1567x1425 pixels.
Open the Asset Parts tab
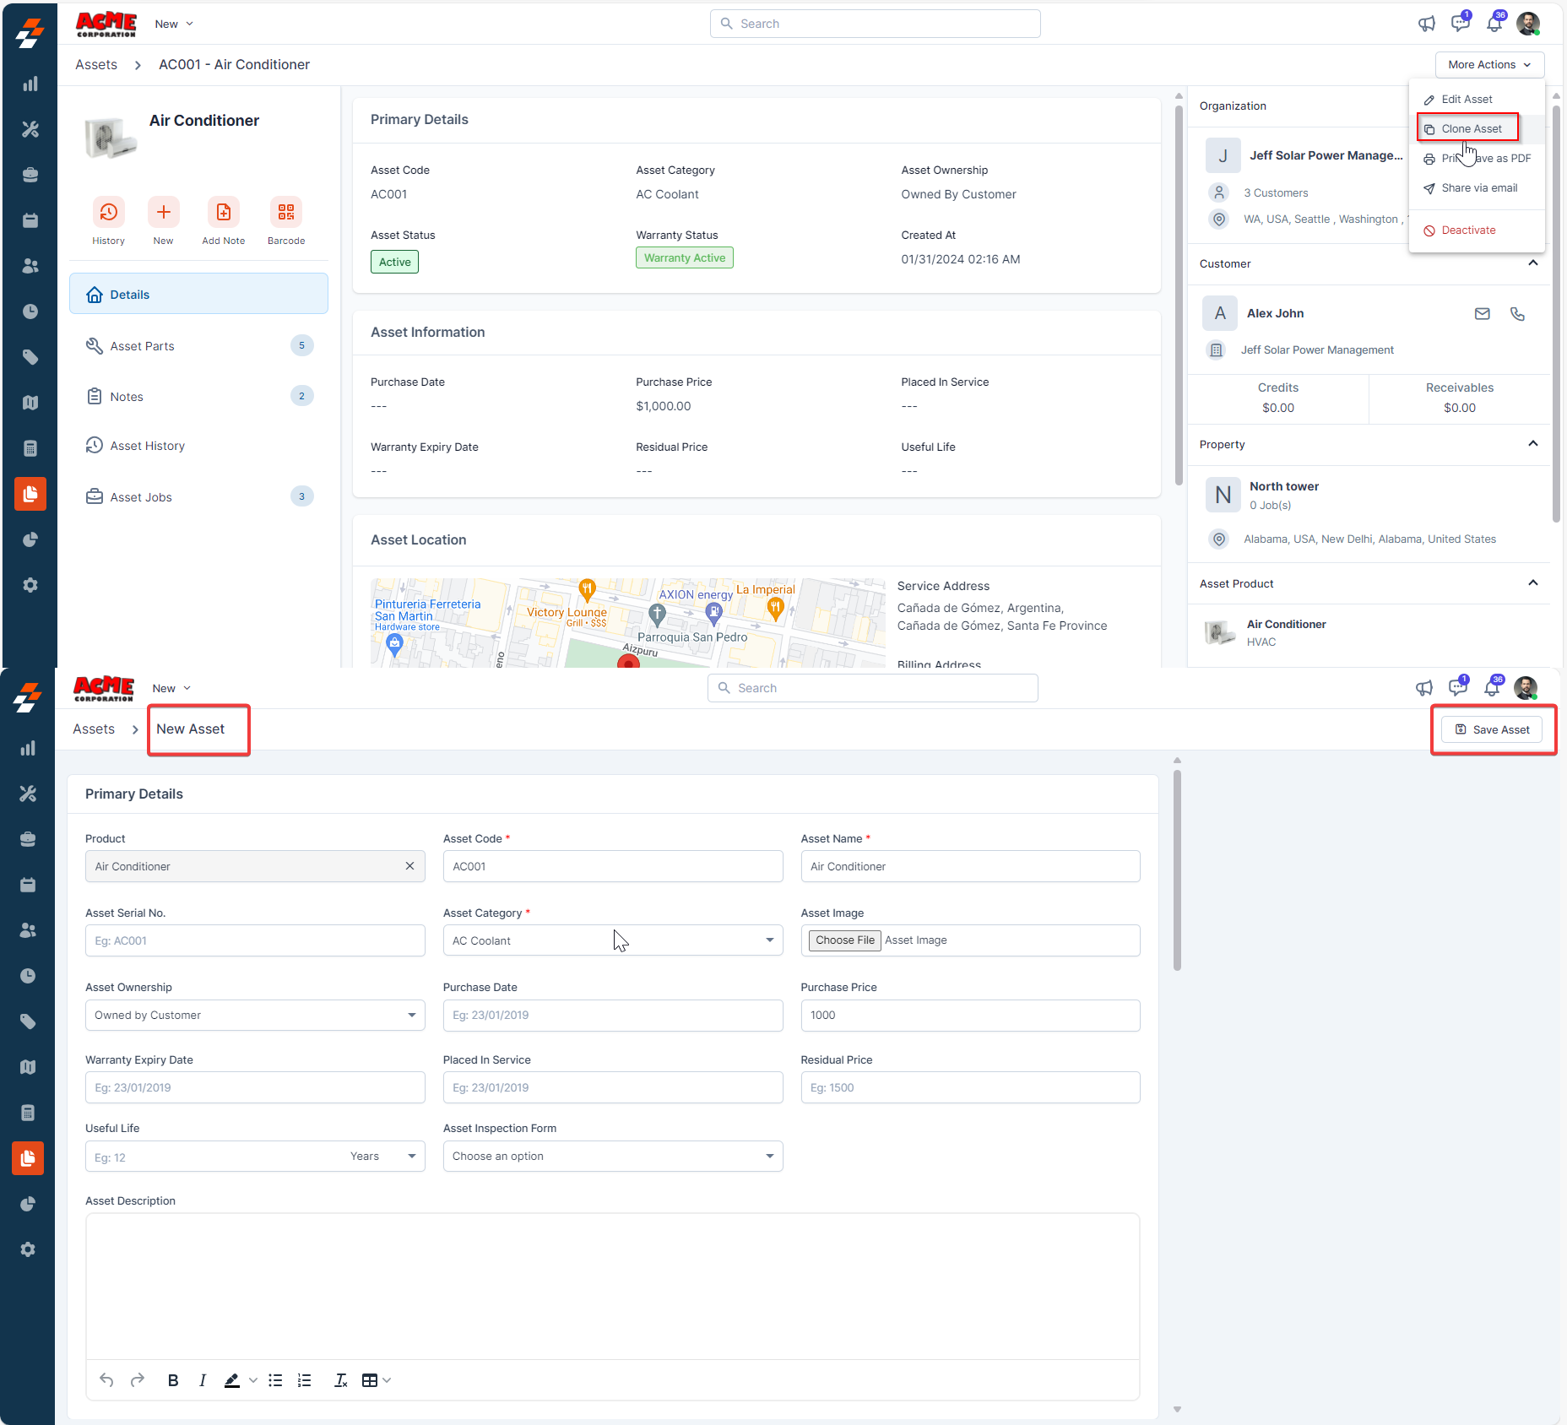(x=142, y=346)
